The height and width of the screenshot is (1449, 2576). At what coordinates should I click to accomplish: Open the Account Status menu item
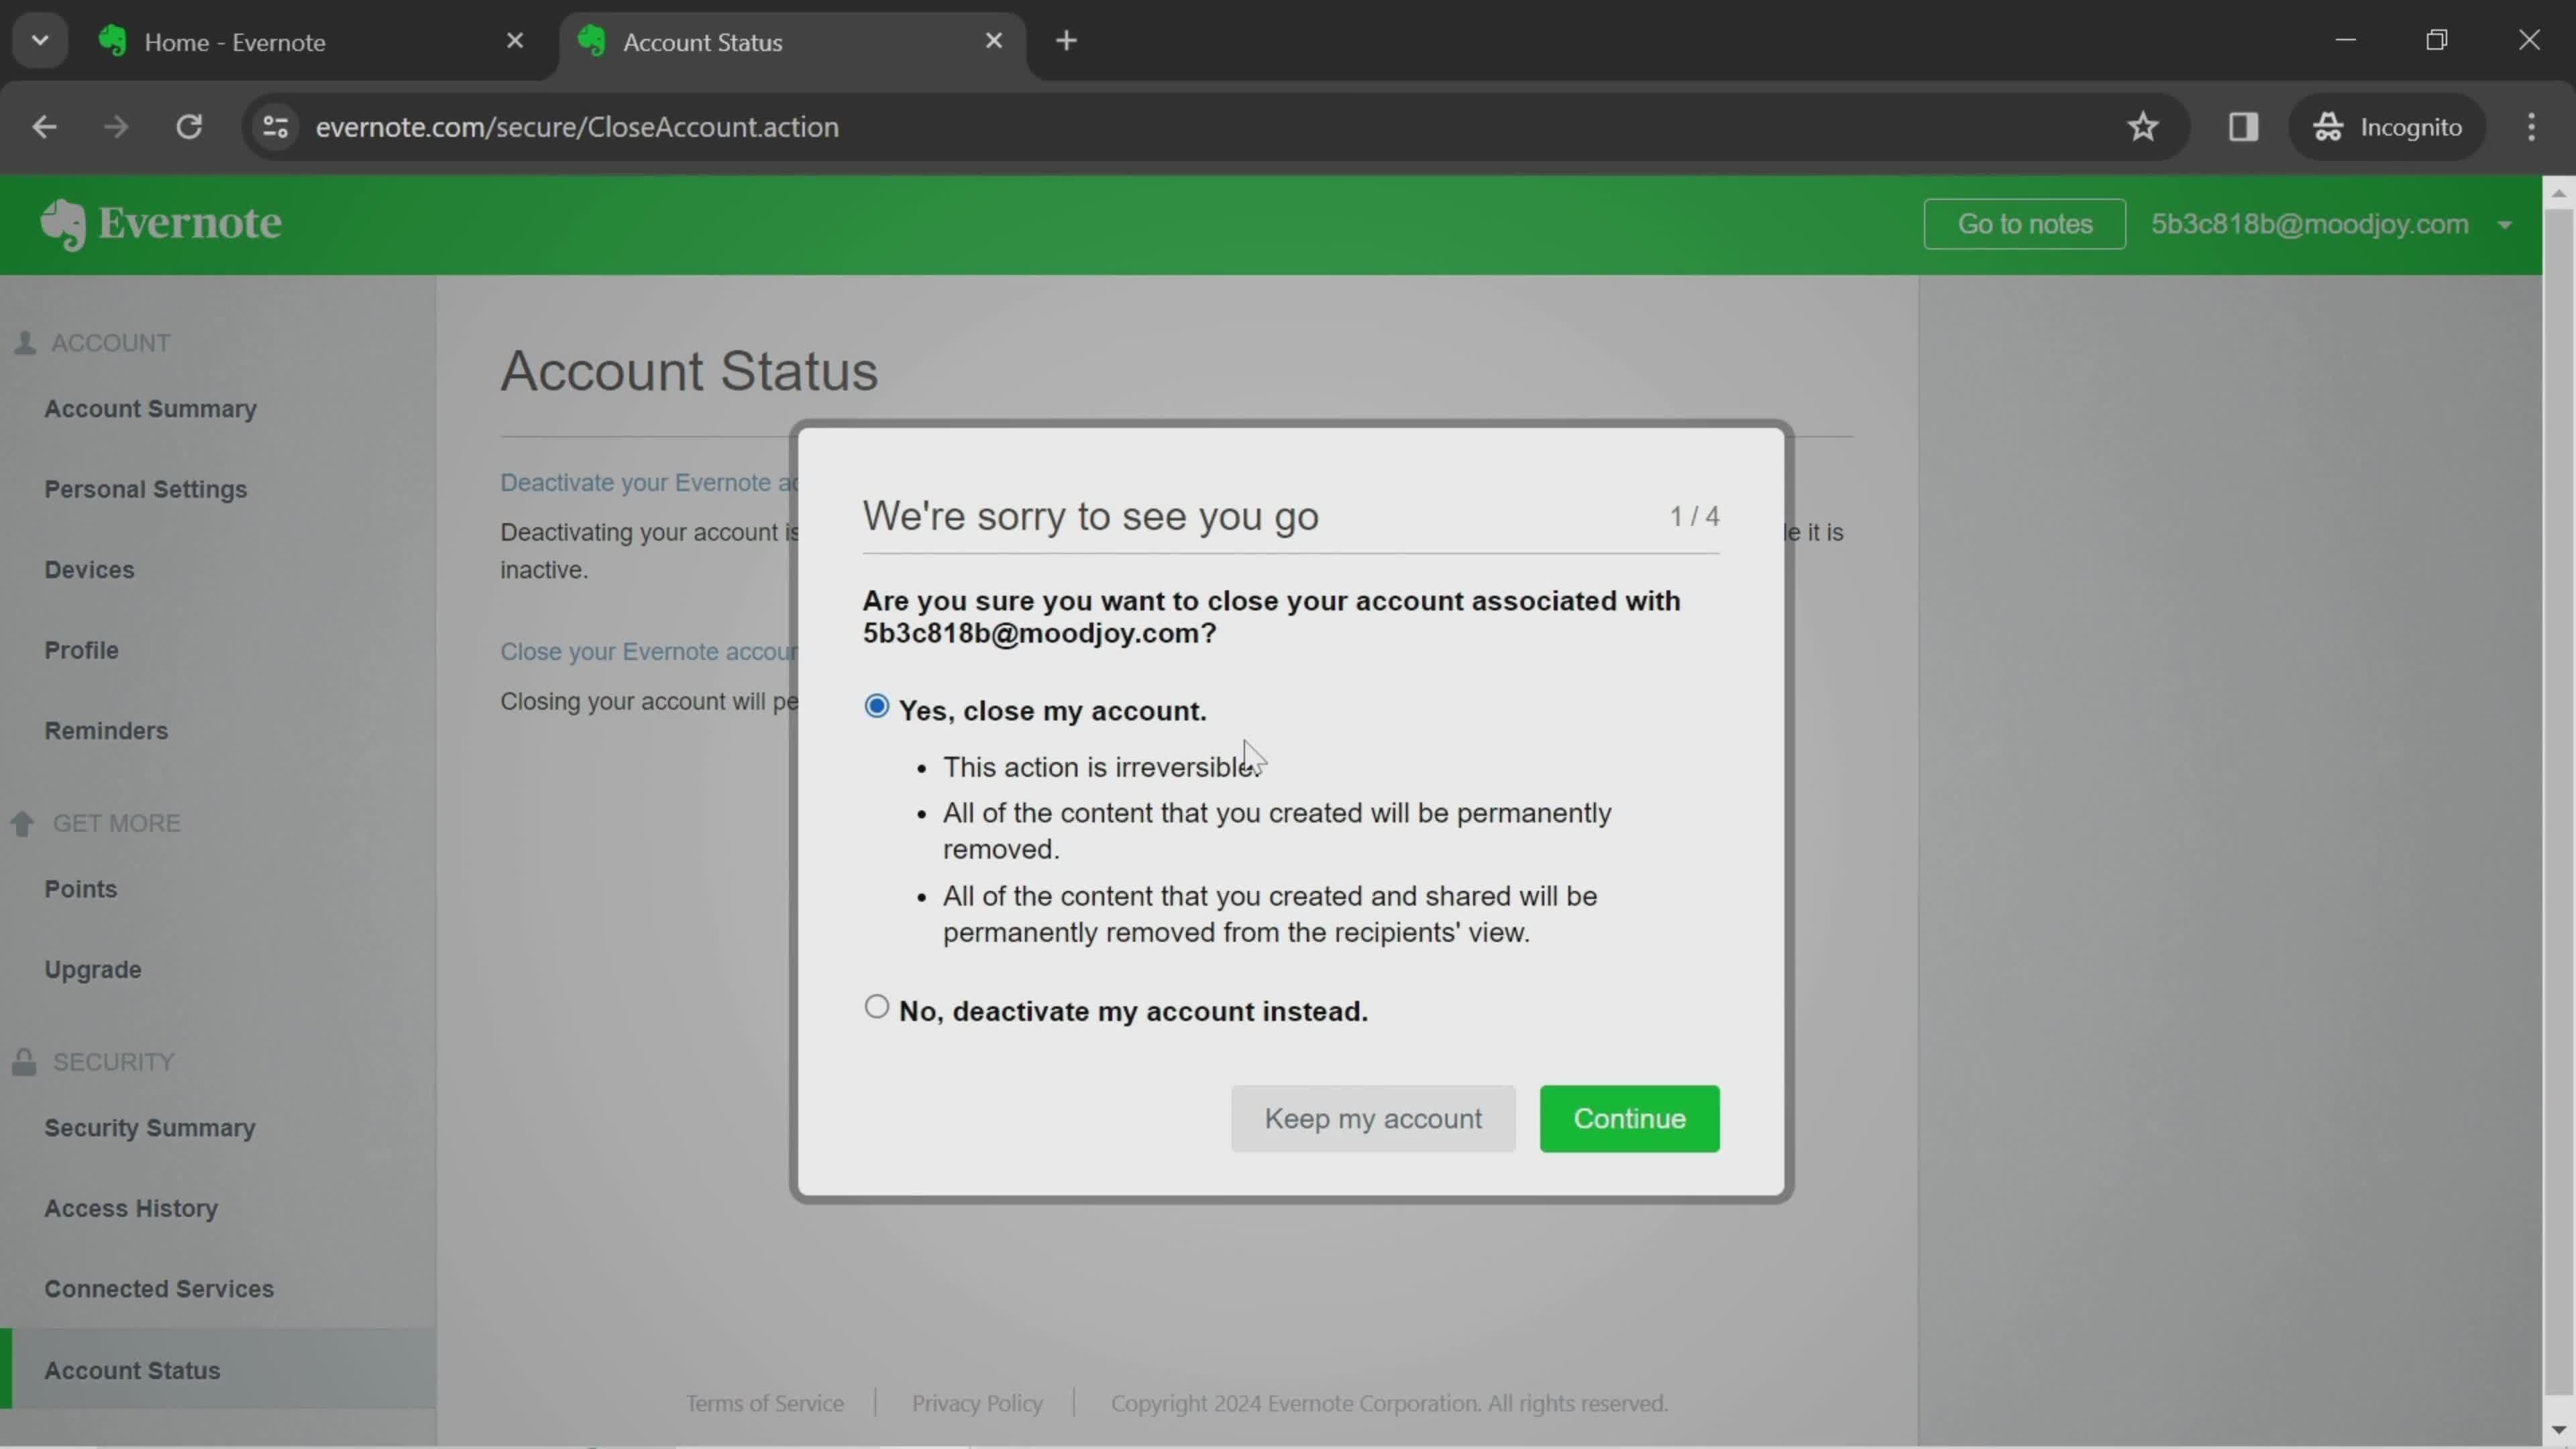click(133, 1369)
